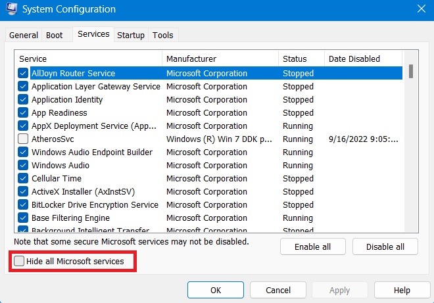Image resolution: width=434 pixels, height=303 pixels.
Task: Toggle Application Layer Gateway Service checkbox
Action: coord(23,86)
